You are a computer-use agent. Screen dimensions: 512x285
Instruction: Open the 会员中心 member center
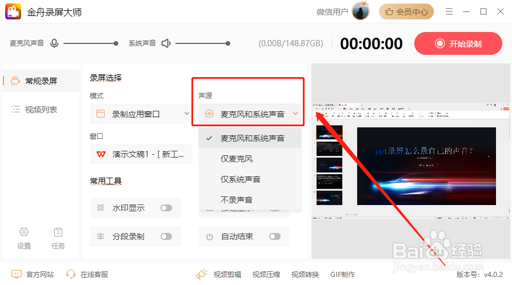pos(406,12)
